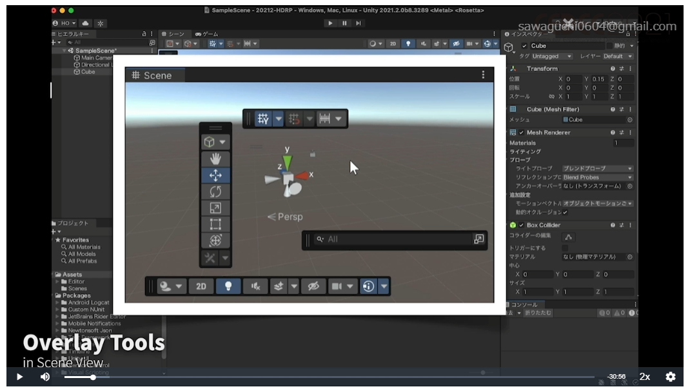Screen dimensions: 690x389
Task: Select the combined Transform tool in enlarged overlay
Action: pyautogui.click(x=215, y=240)
